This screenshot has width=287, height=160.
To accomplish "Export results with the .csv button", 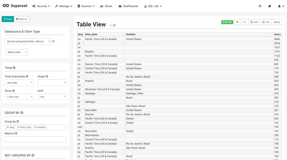I will [266, 22].
